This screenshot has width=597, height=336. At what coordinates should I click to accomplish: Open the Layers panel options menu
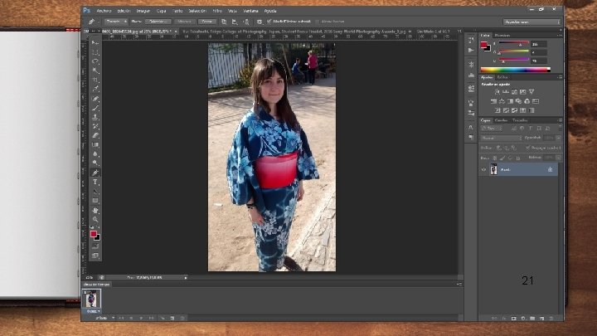(560, 120)
